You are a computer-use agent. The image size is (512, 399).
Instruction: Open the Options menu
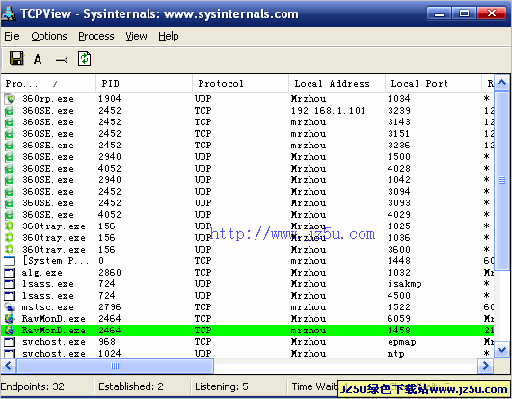pyautogui.click(x=49, y=36)
